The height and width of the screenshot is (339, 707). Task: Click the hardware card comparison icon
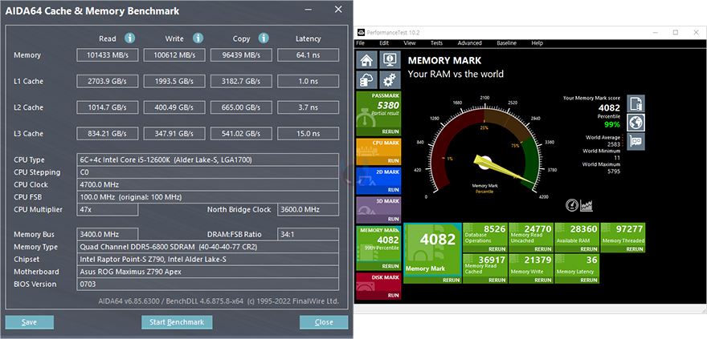[x=636, y=141]
